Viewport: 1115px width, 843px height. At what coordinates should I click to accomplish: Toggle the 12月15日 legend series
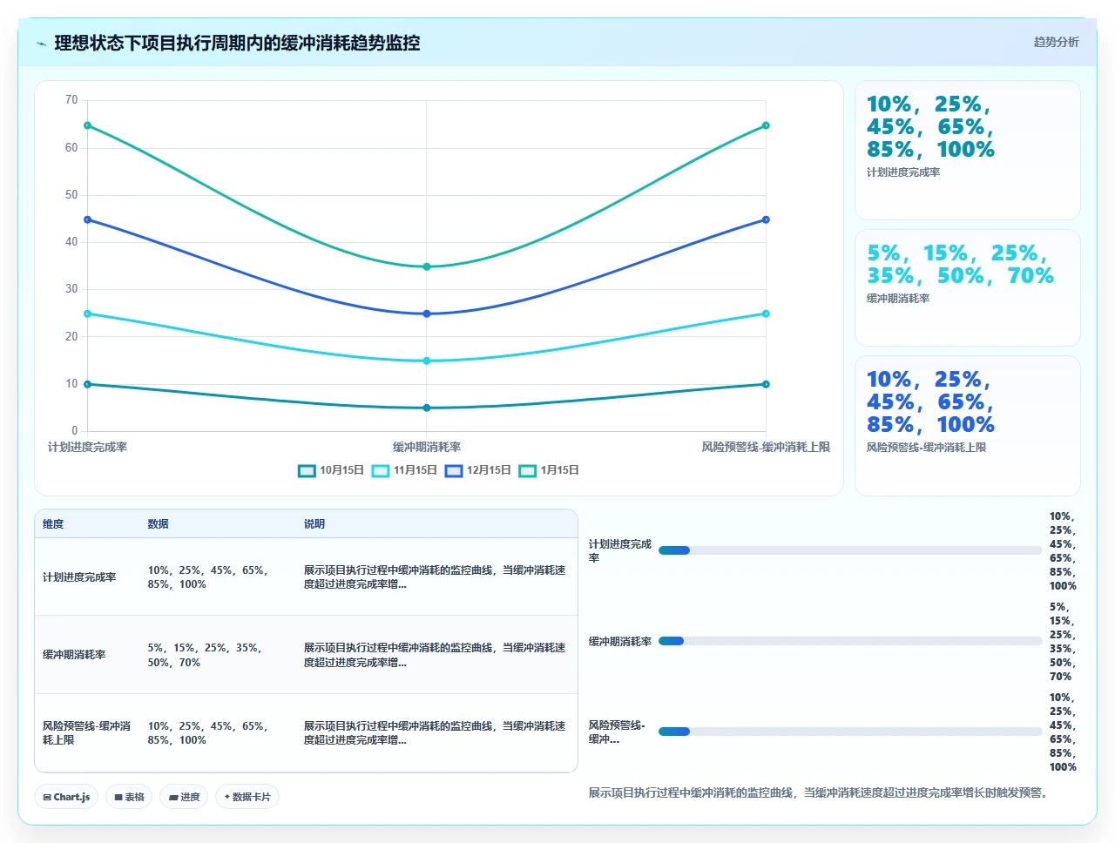click(477, 470)
